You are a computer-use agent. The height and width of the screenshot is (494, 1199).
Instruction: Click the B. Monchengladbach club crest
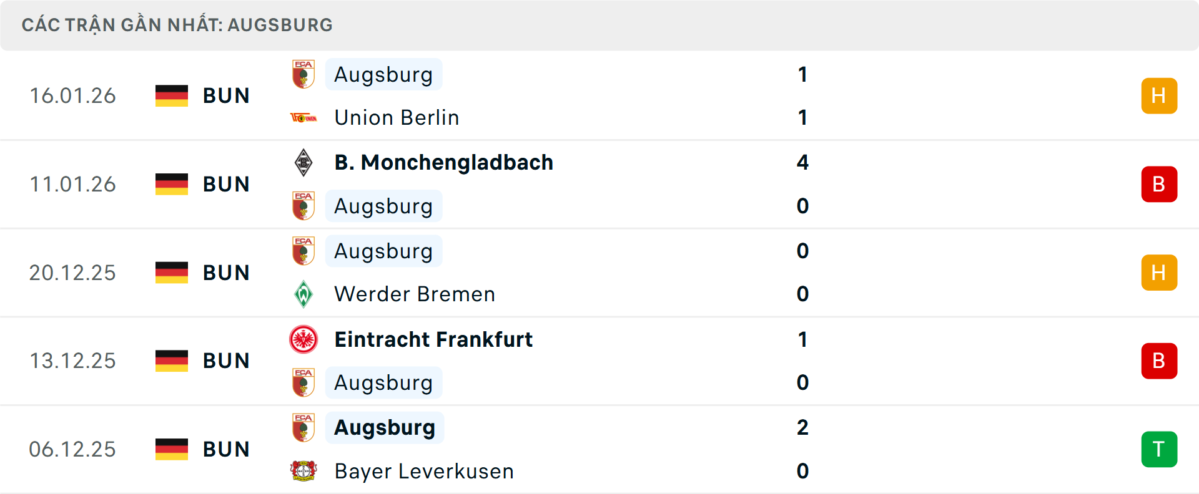(x=303, y=163)
